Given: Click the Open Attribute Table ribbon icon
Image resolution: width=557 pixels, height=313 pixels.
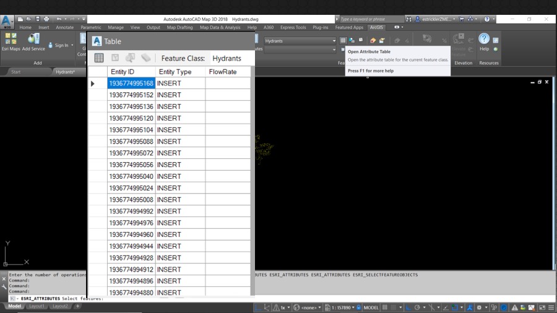Looking at the screenshot, I should [343, 40].
